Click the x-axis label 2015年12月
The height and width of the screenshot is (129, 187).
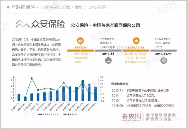86,107
